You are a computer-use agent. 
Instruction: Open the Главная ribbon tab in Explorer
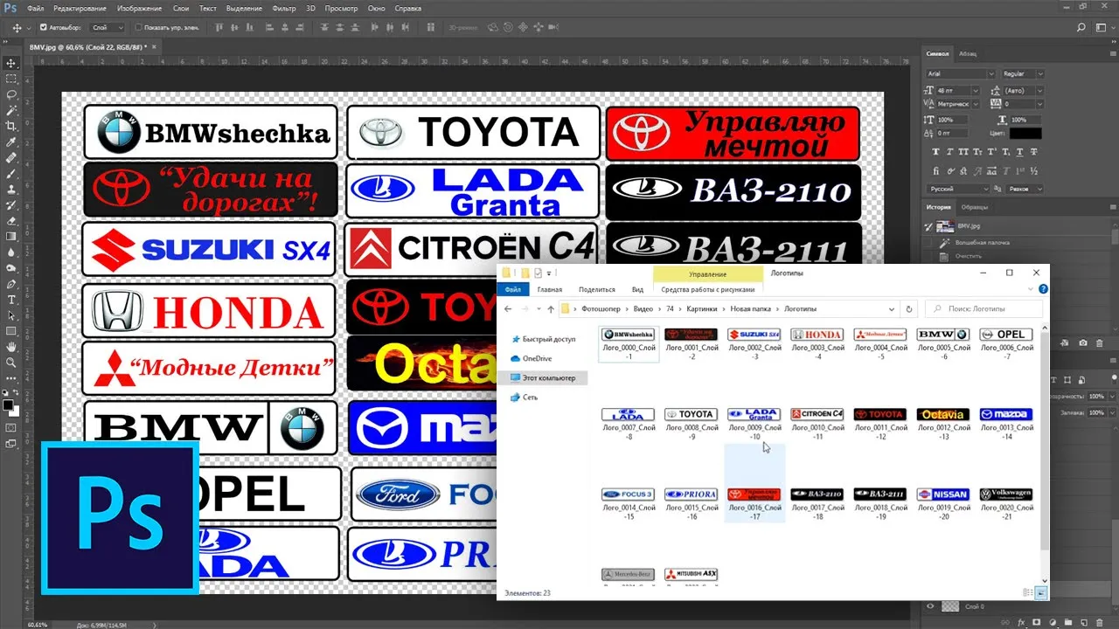(550, 289)
